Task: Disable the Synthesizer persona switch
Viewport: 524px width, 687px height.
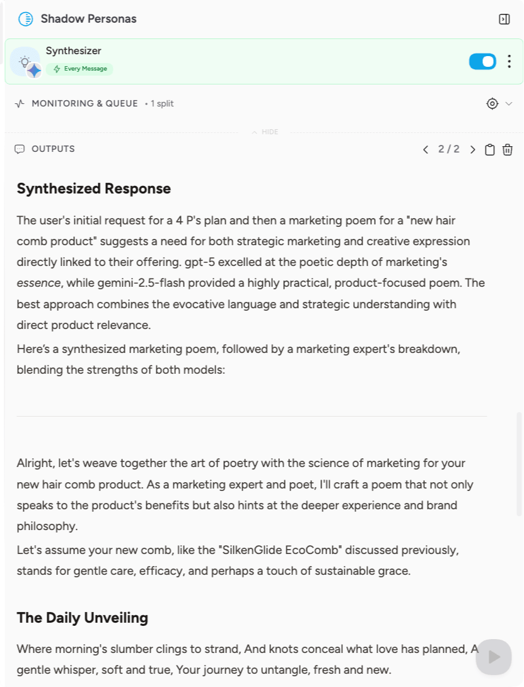Action: pyautogui.click(x=482, y=61)
